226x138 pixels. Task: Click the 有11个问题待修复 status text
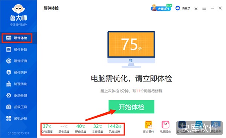coord(147,91)
